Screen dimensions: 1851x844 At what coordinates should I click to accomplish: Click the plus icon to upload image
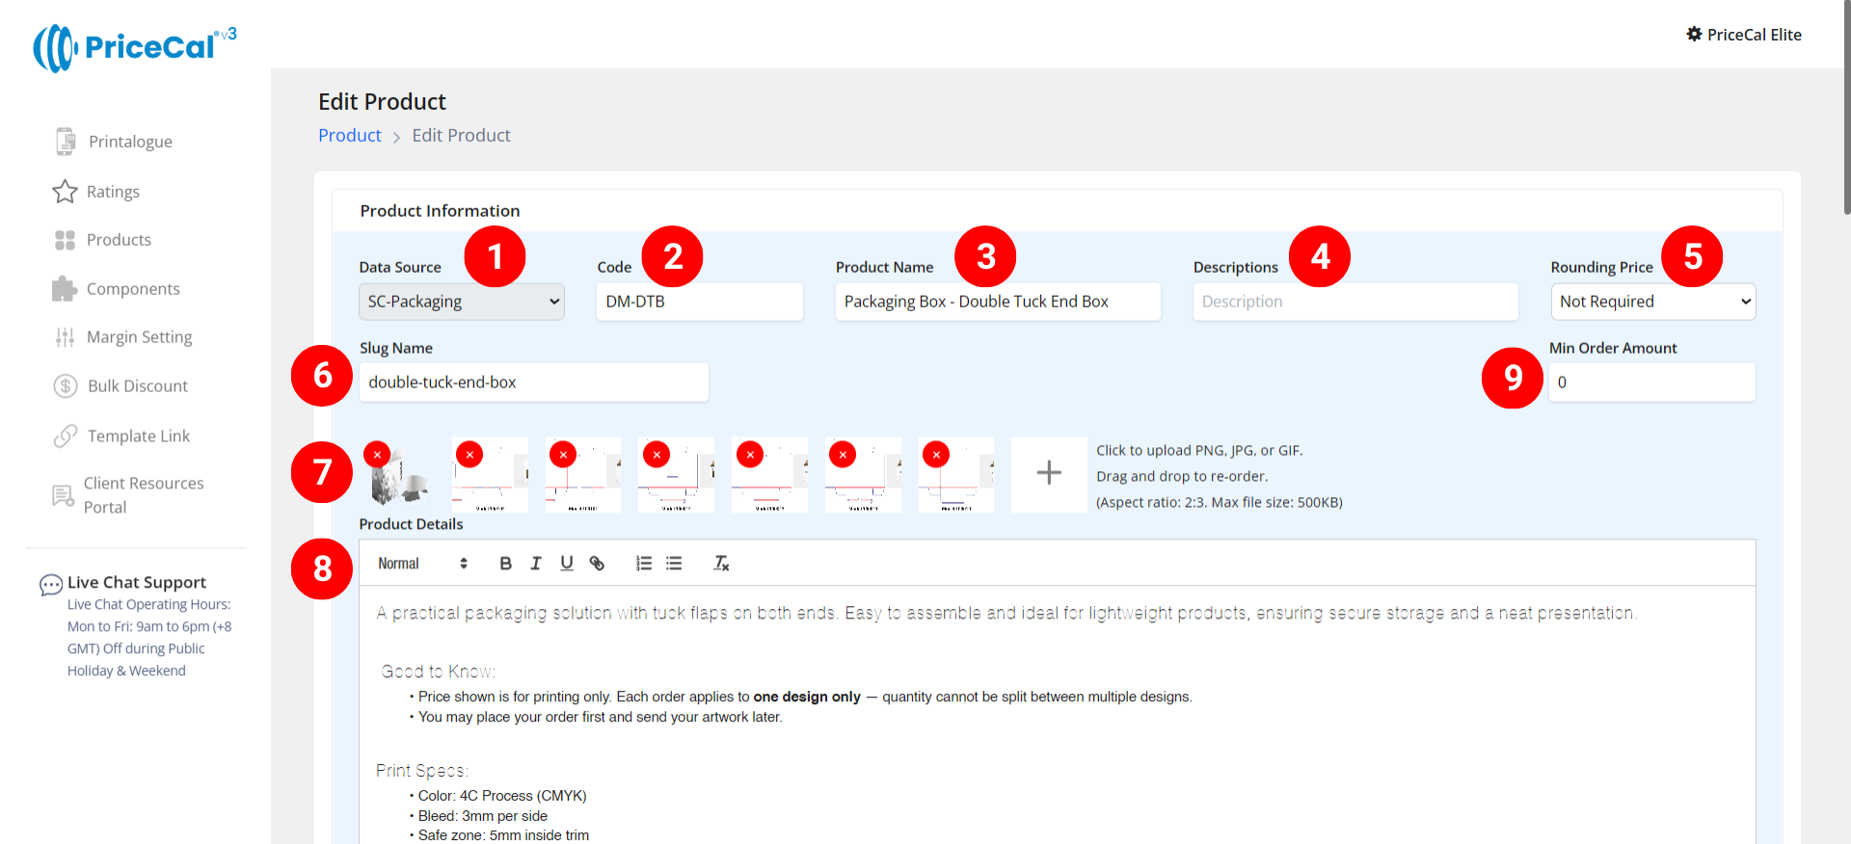coord(1048,473)
